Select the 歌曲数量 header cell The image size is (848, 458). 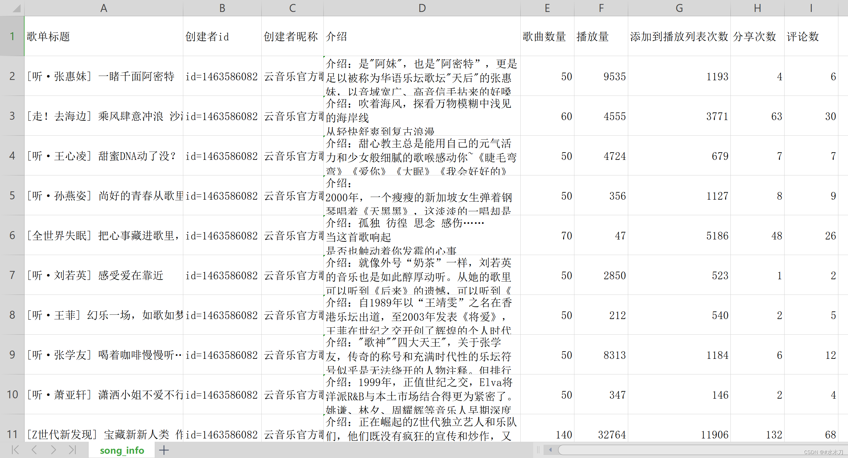547,36
